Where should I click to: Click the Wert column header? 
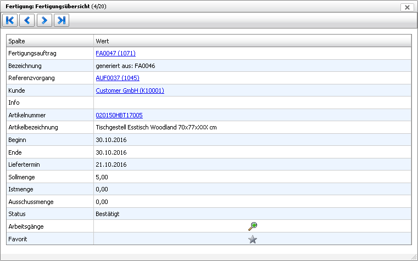252,41
